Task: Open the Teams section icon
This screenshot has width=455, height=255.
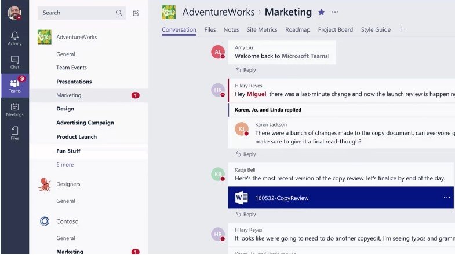Action: [x=14, y=84]
